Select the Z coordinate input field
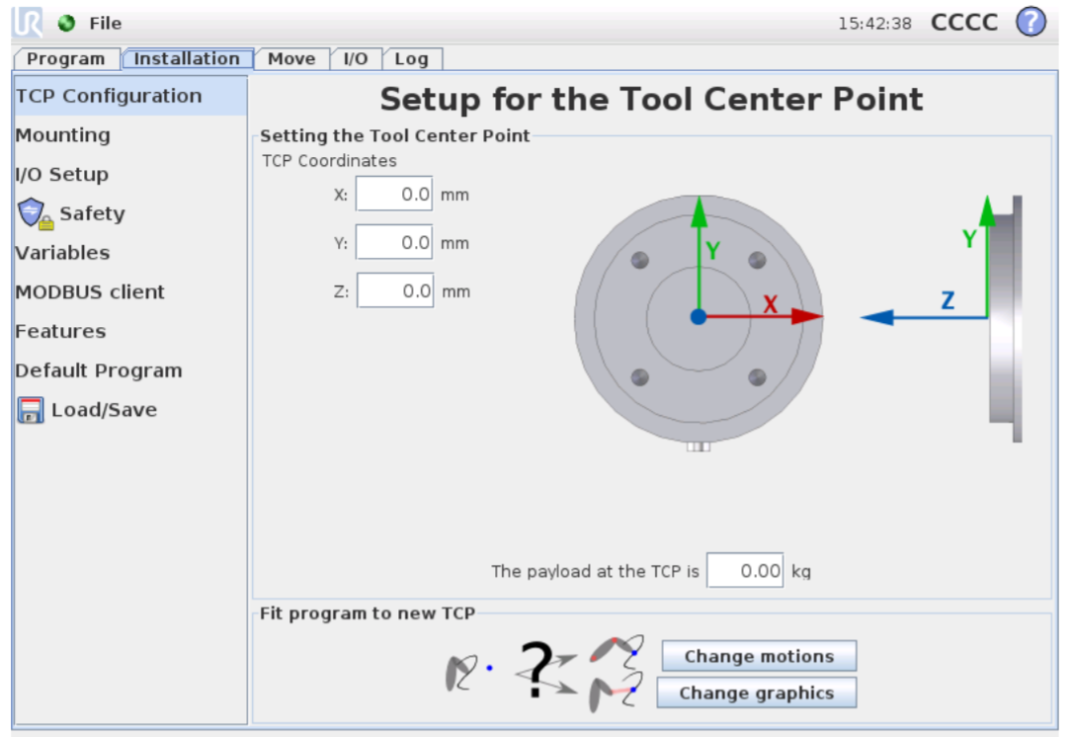1071x737 pixels. point(395,290)
